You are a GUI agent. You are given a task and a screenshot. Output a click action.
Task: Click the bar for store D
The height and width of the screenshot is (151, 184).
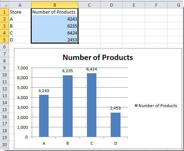tap(116, 125)
